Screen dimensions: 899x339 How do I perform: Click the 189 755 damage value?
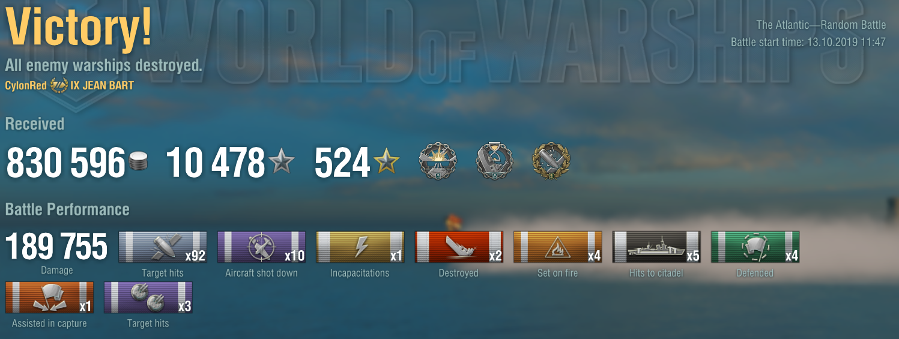pos(56,247)
